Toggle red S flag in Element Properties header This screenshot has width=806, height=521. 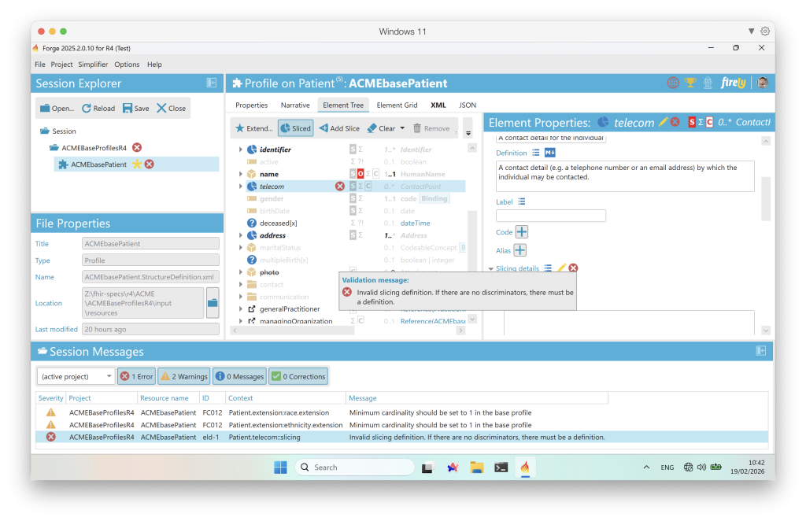click(692, 122)
